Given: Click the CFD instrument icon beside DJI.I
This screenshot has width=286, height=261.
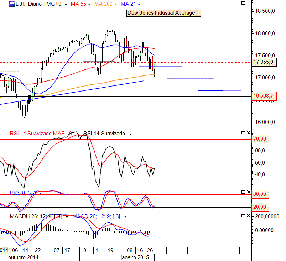Looking at the screenshot, I should (x=12, y=4).
